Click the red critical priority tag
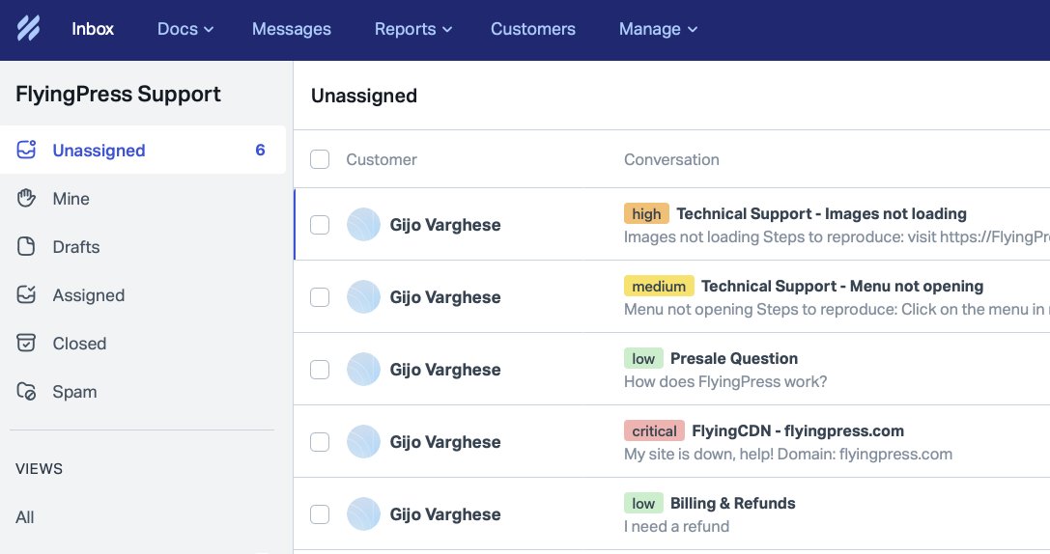 pyautogui.click(x=654, y=430)
